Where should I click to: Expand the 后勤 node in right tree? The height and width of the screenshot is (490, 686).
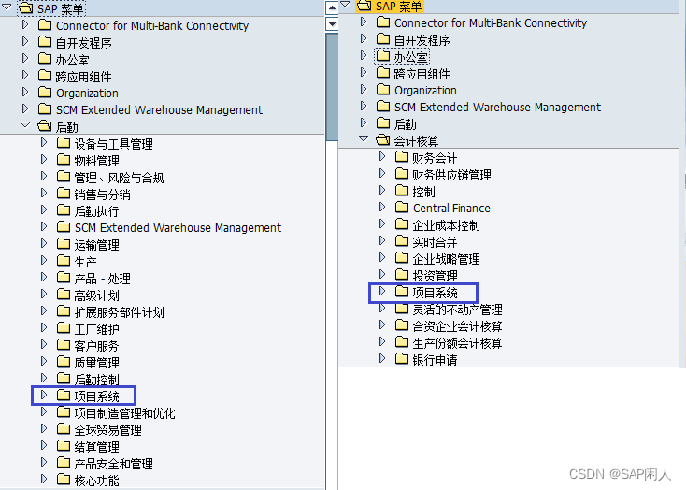click(364, 122)
